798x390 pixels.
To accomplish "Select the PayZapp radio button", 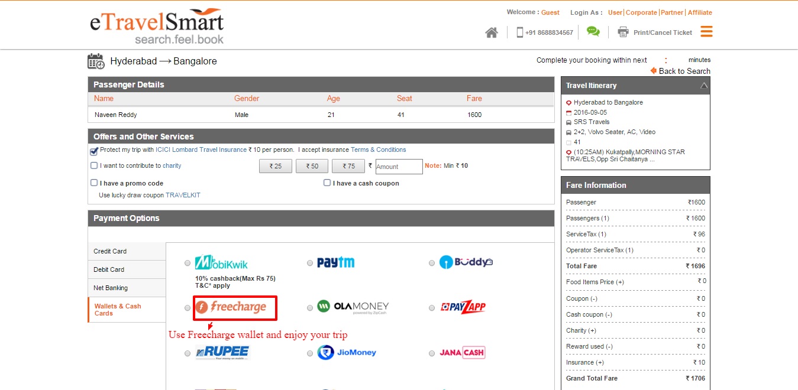I will coord(432,308).
